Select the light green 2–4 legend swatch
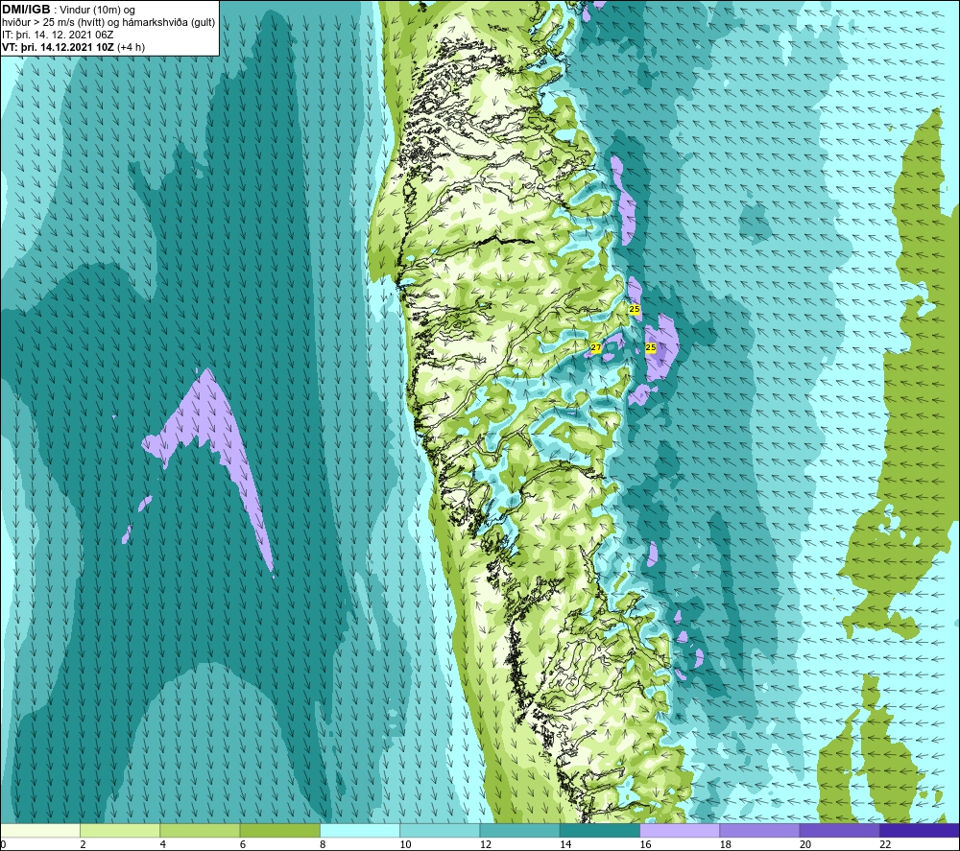 coord(120,830)
